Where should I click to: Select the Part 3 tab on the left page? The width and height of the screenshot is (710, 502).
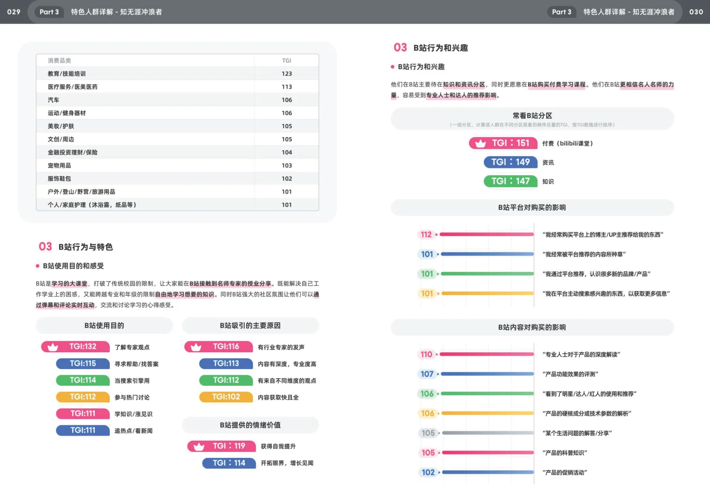tap(49, 12)
